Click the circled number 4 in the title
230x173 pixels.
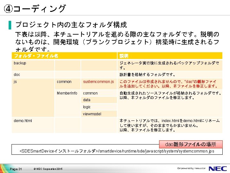8,9
